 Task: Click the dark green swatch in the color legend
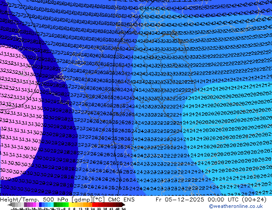[x=55, y=205]
